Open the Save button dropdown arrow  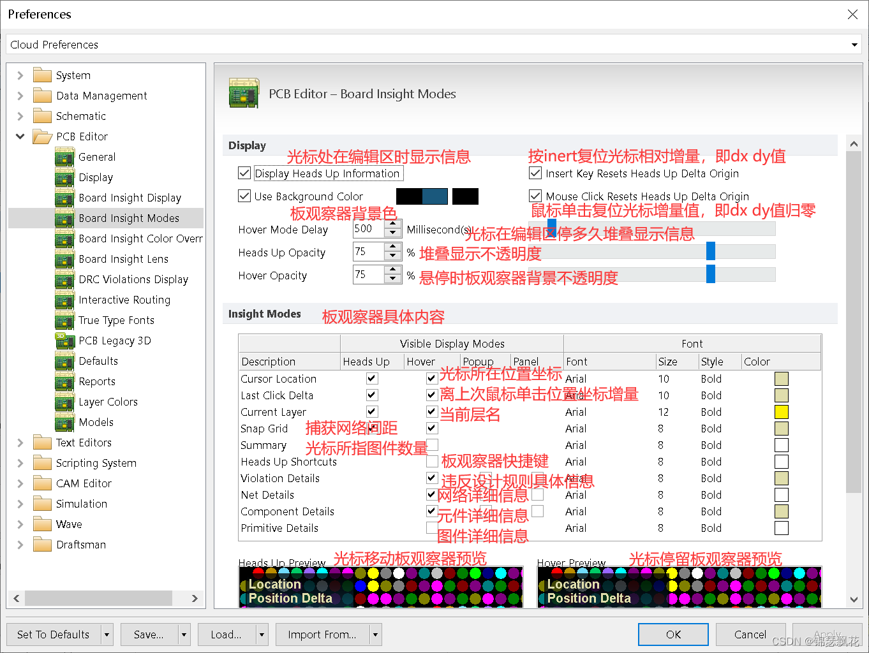(184, 635)
